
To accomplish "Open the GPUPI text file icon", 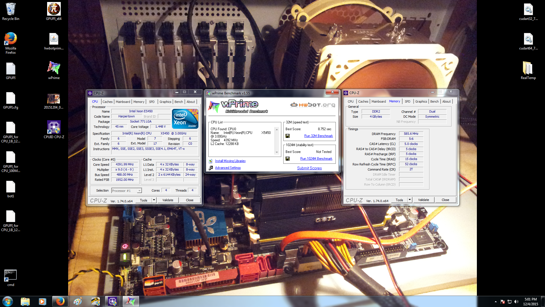I will point(11,71).
